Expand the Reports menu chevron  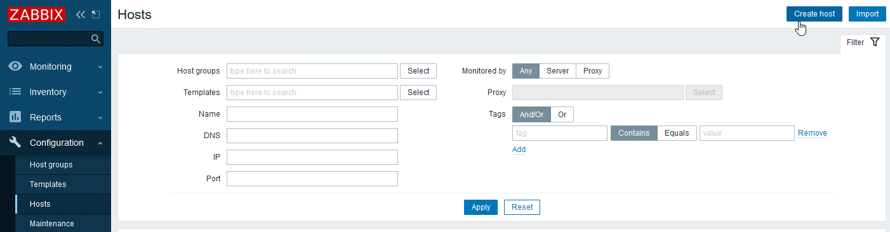click(x=100, y=118)
